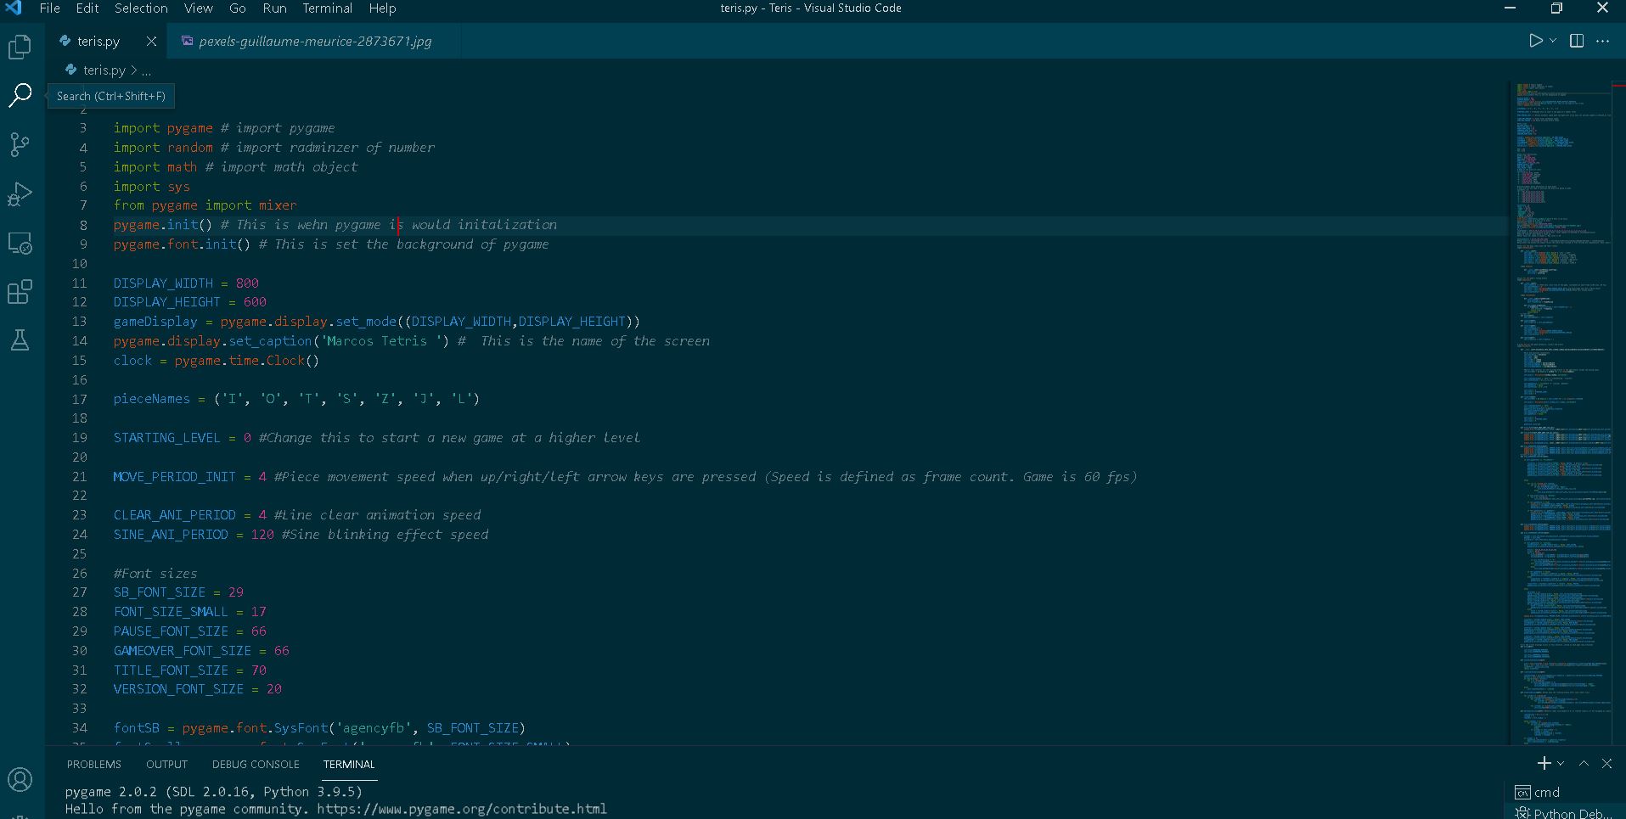The height and width of the screenshot is (819, 1626).
Task: Click the GAMEOVER_FONT_SIZE constant name
Action: point(183,651)
